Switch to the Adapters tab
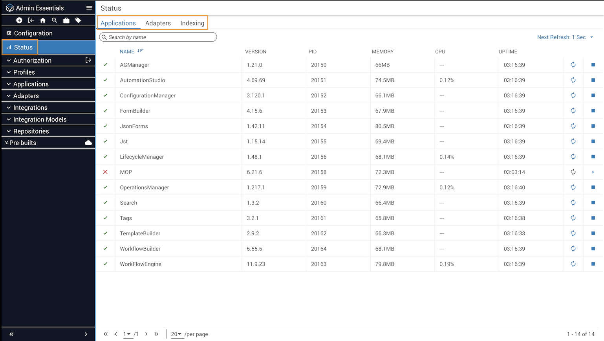 (158, 23)
